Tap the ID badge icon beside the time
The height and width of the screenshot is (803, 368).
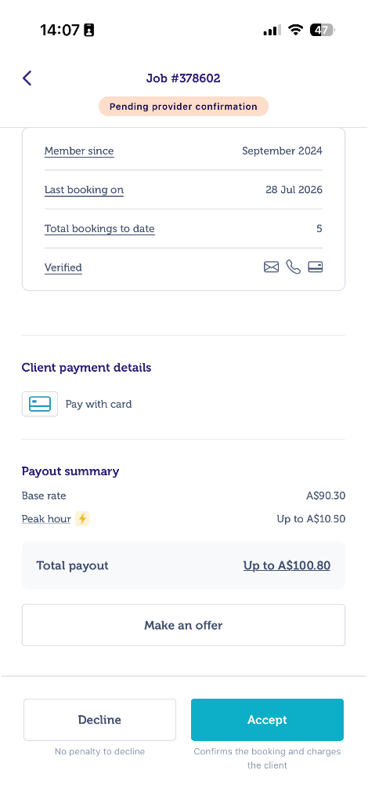coord(89,30)
